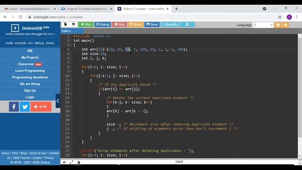Open the Privacy footer link

[x=49, y=158]
